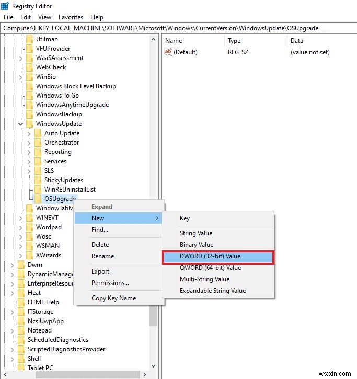Screen dimensions: 357x379
Task: Select the ScheduledDiagnostics tree key
Action: coord(58,340)
